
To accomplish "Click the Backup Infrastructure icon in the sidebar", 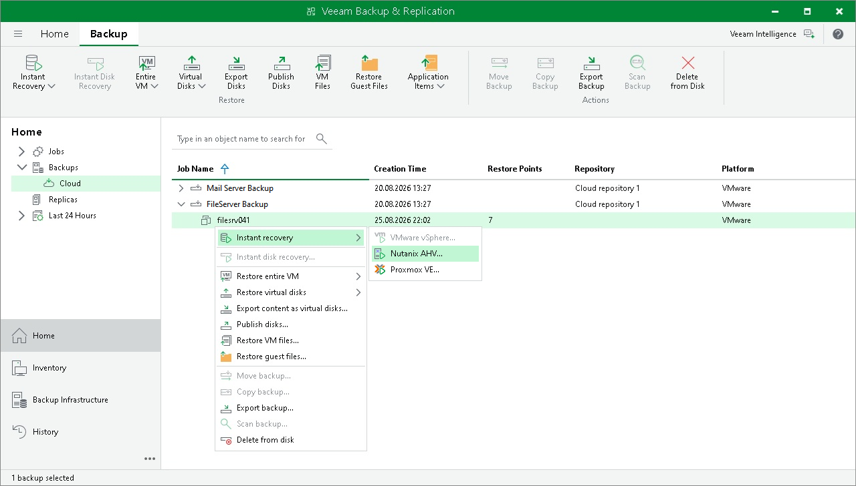I will (x=19, y=400).
